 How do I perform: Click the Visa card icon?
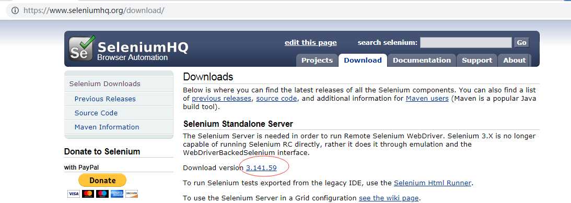tap(73, 194)
